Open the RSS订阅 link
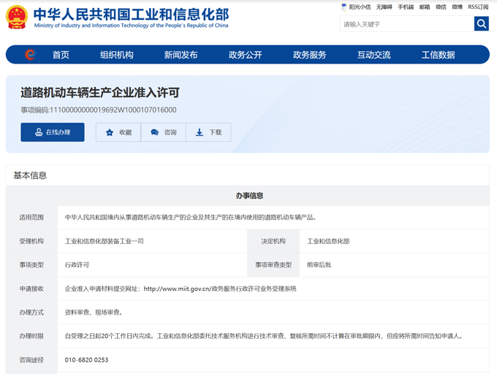 pos(478,7)
